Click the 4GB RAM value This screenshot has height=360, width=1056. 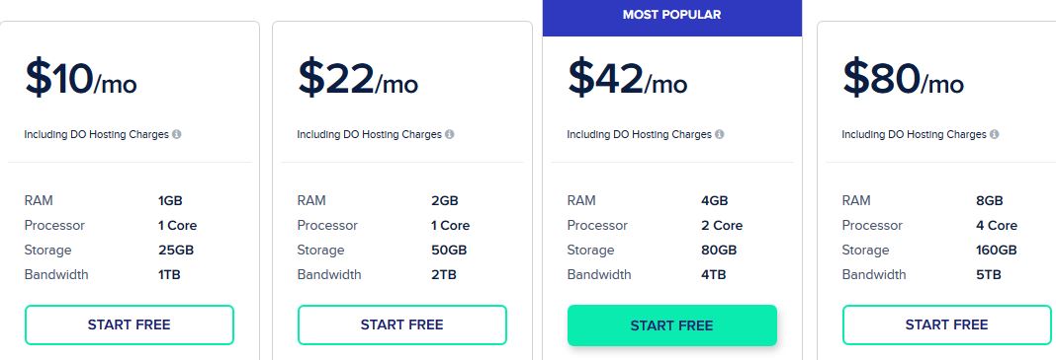tap(715, 201)
